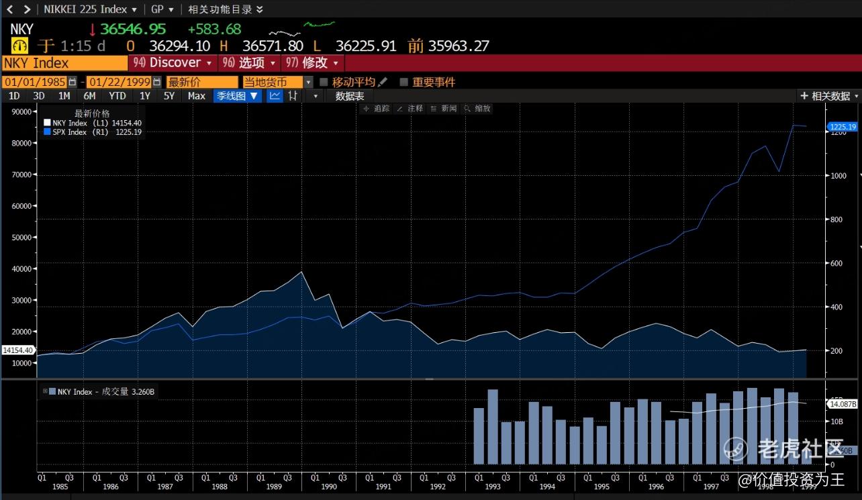Click the forward navigation arrow
The width and height of the screenshot is (862, 500).
27,9
